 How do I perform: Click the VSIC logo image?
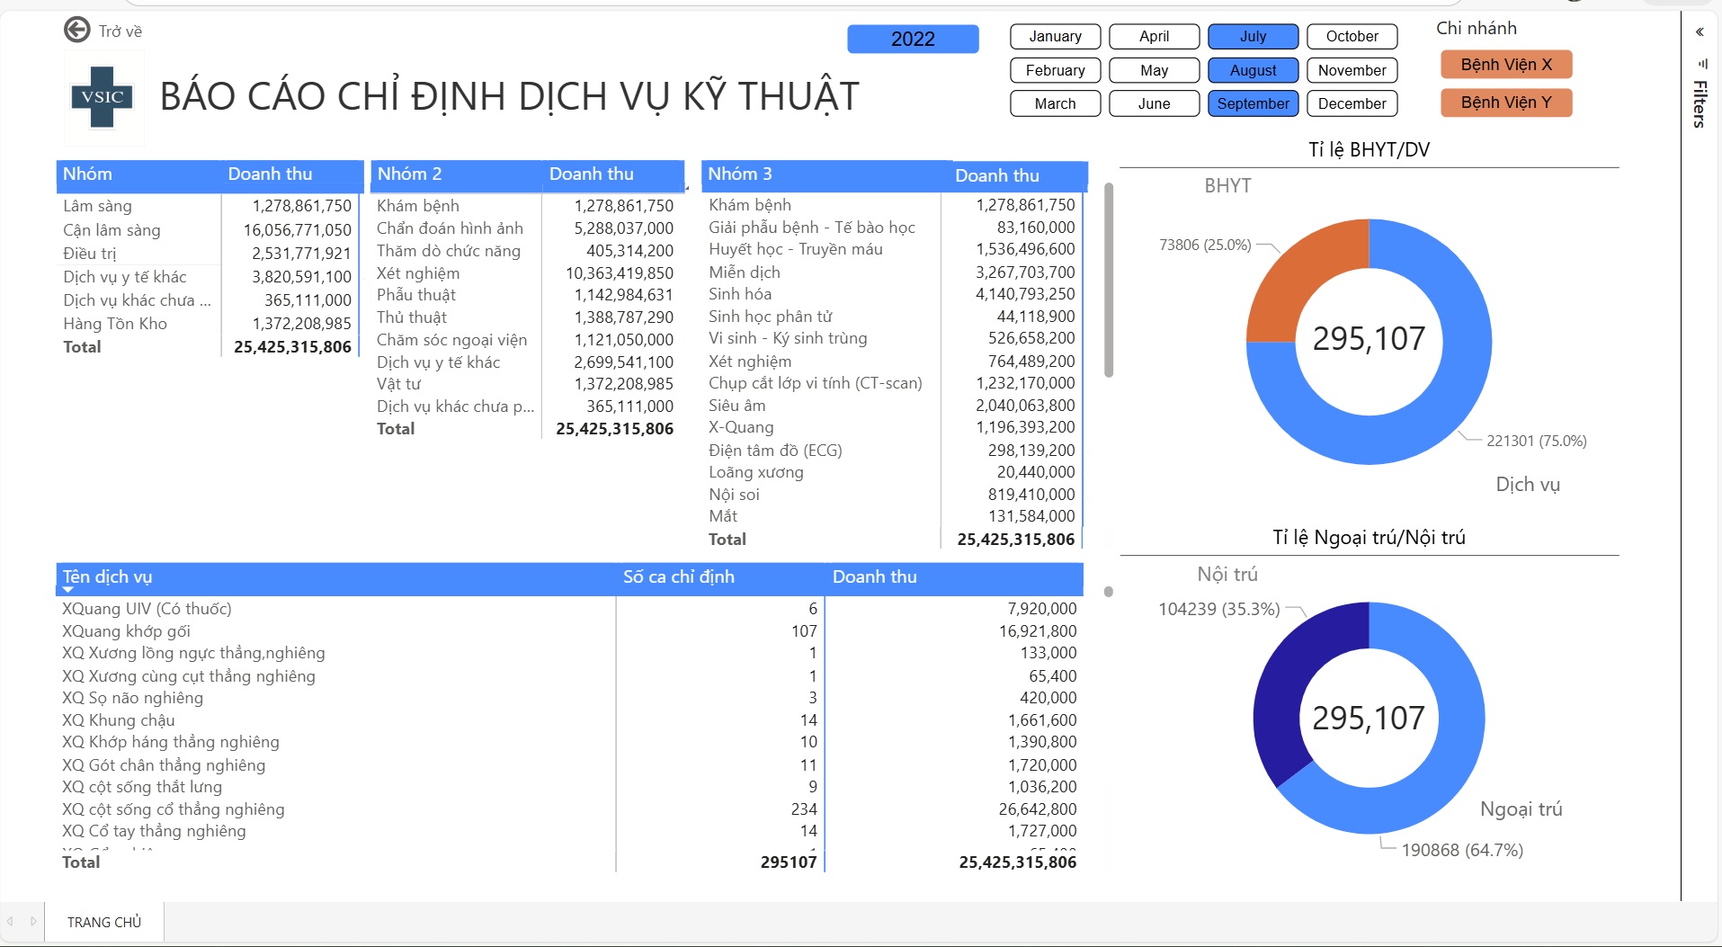tap(103, 97)
